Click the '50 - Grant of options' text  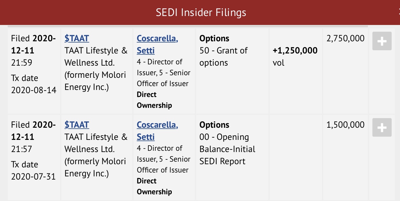coord(223,57)
